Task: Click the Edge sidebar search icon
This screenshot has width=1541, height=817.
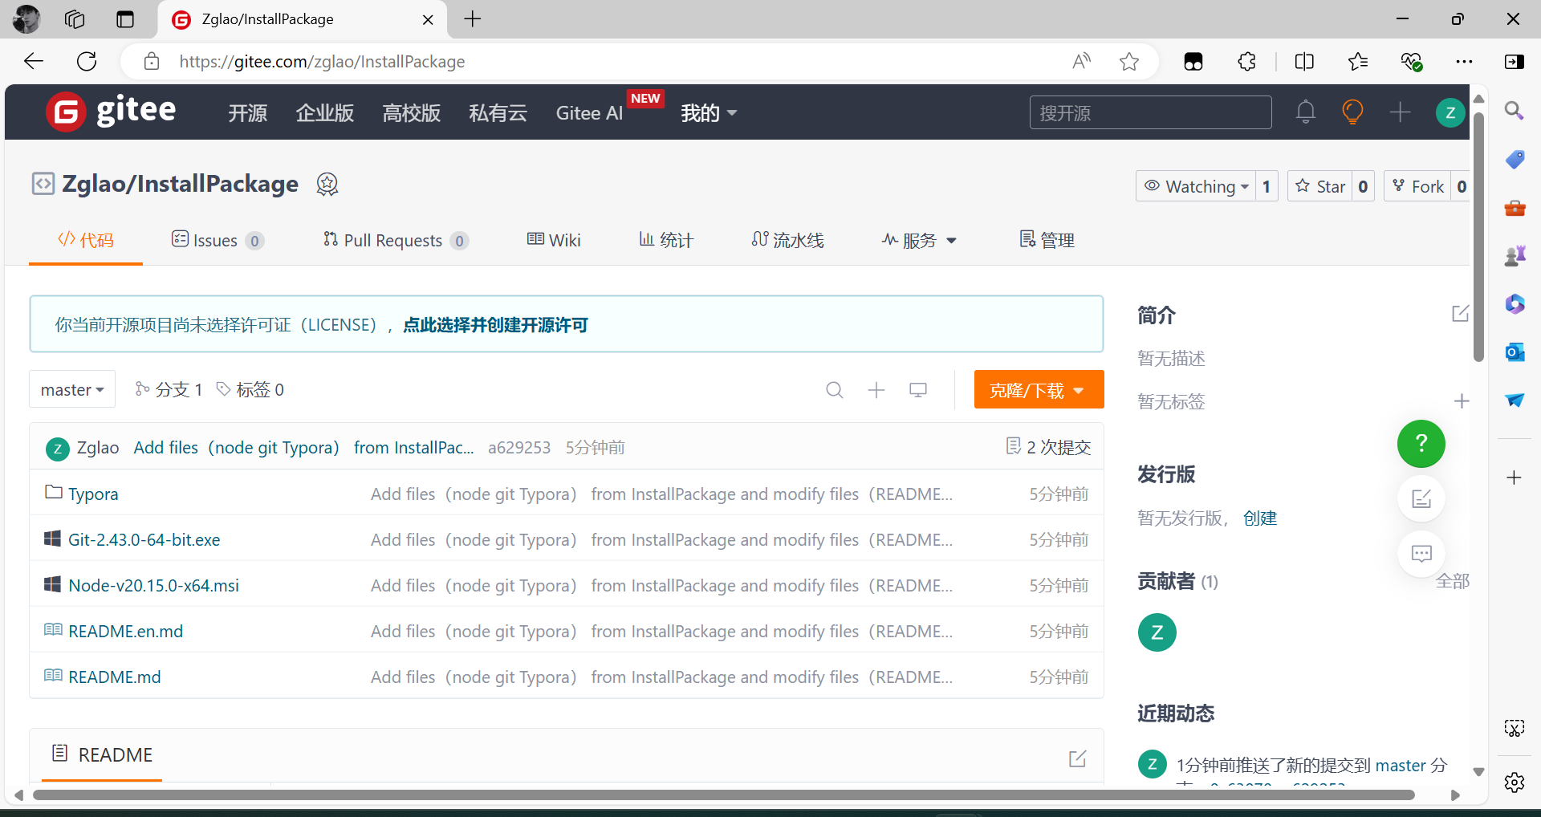Action: [x=1515, y=111]
